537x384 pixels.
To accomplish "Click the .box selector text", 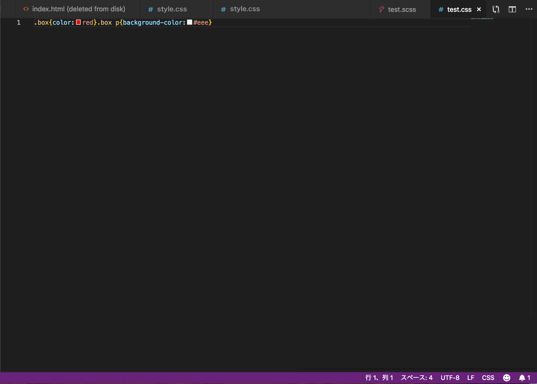I will (42, 22).
